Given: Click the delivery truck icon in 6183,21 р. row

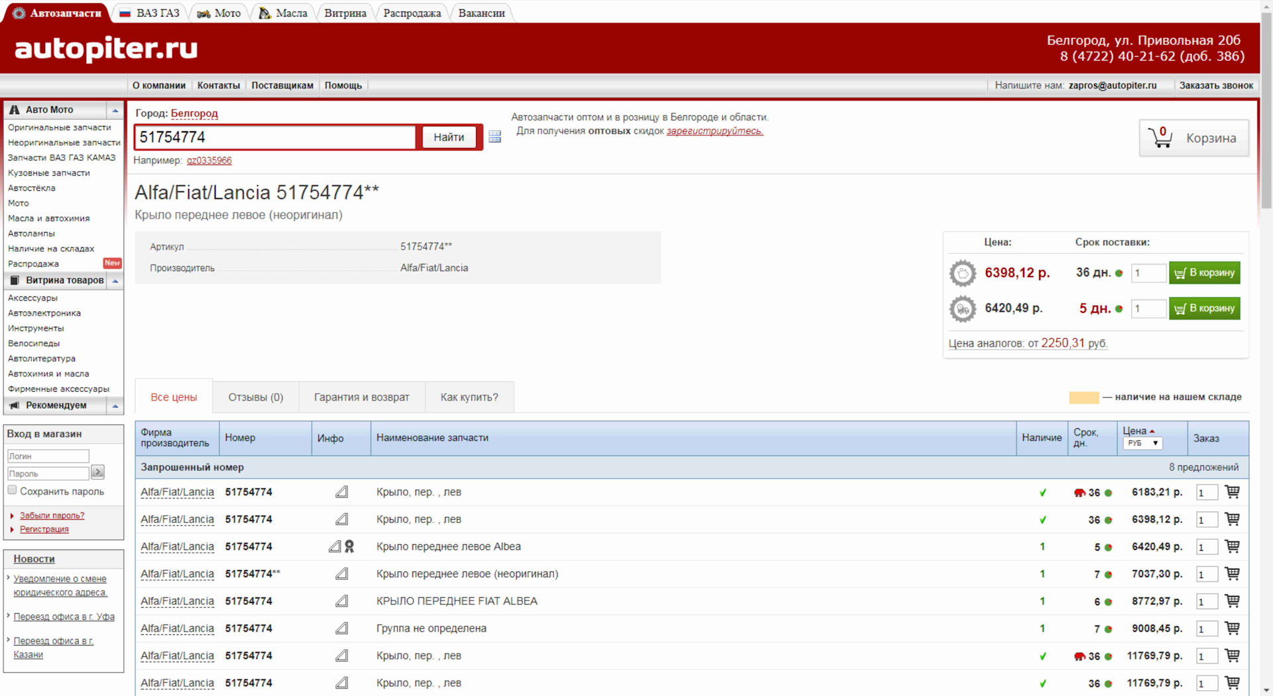Looking at the screenshot, I should tap(1079, 493).
